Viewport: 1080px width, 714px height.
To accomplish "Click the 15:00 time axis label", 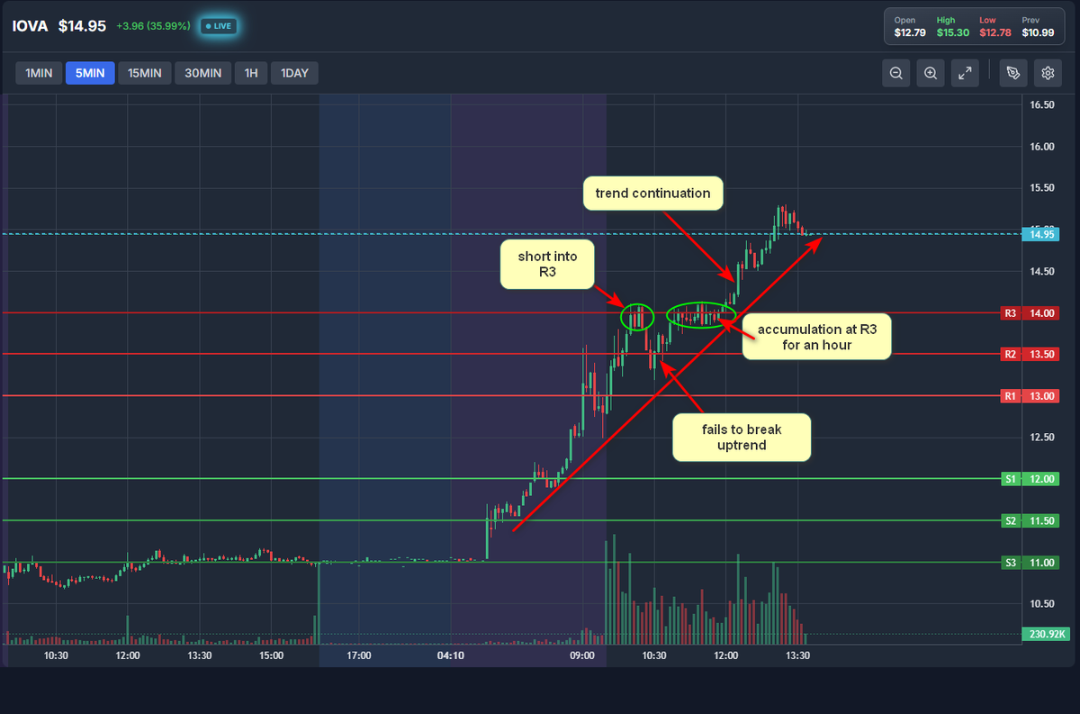I will 271,655.
